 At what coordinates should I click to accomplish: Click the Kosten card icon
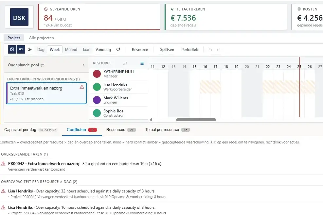pos(299,9)
